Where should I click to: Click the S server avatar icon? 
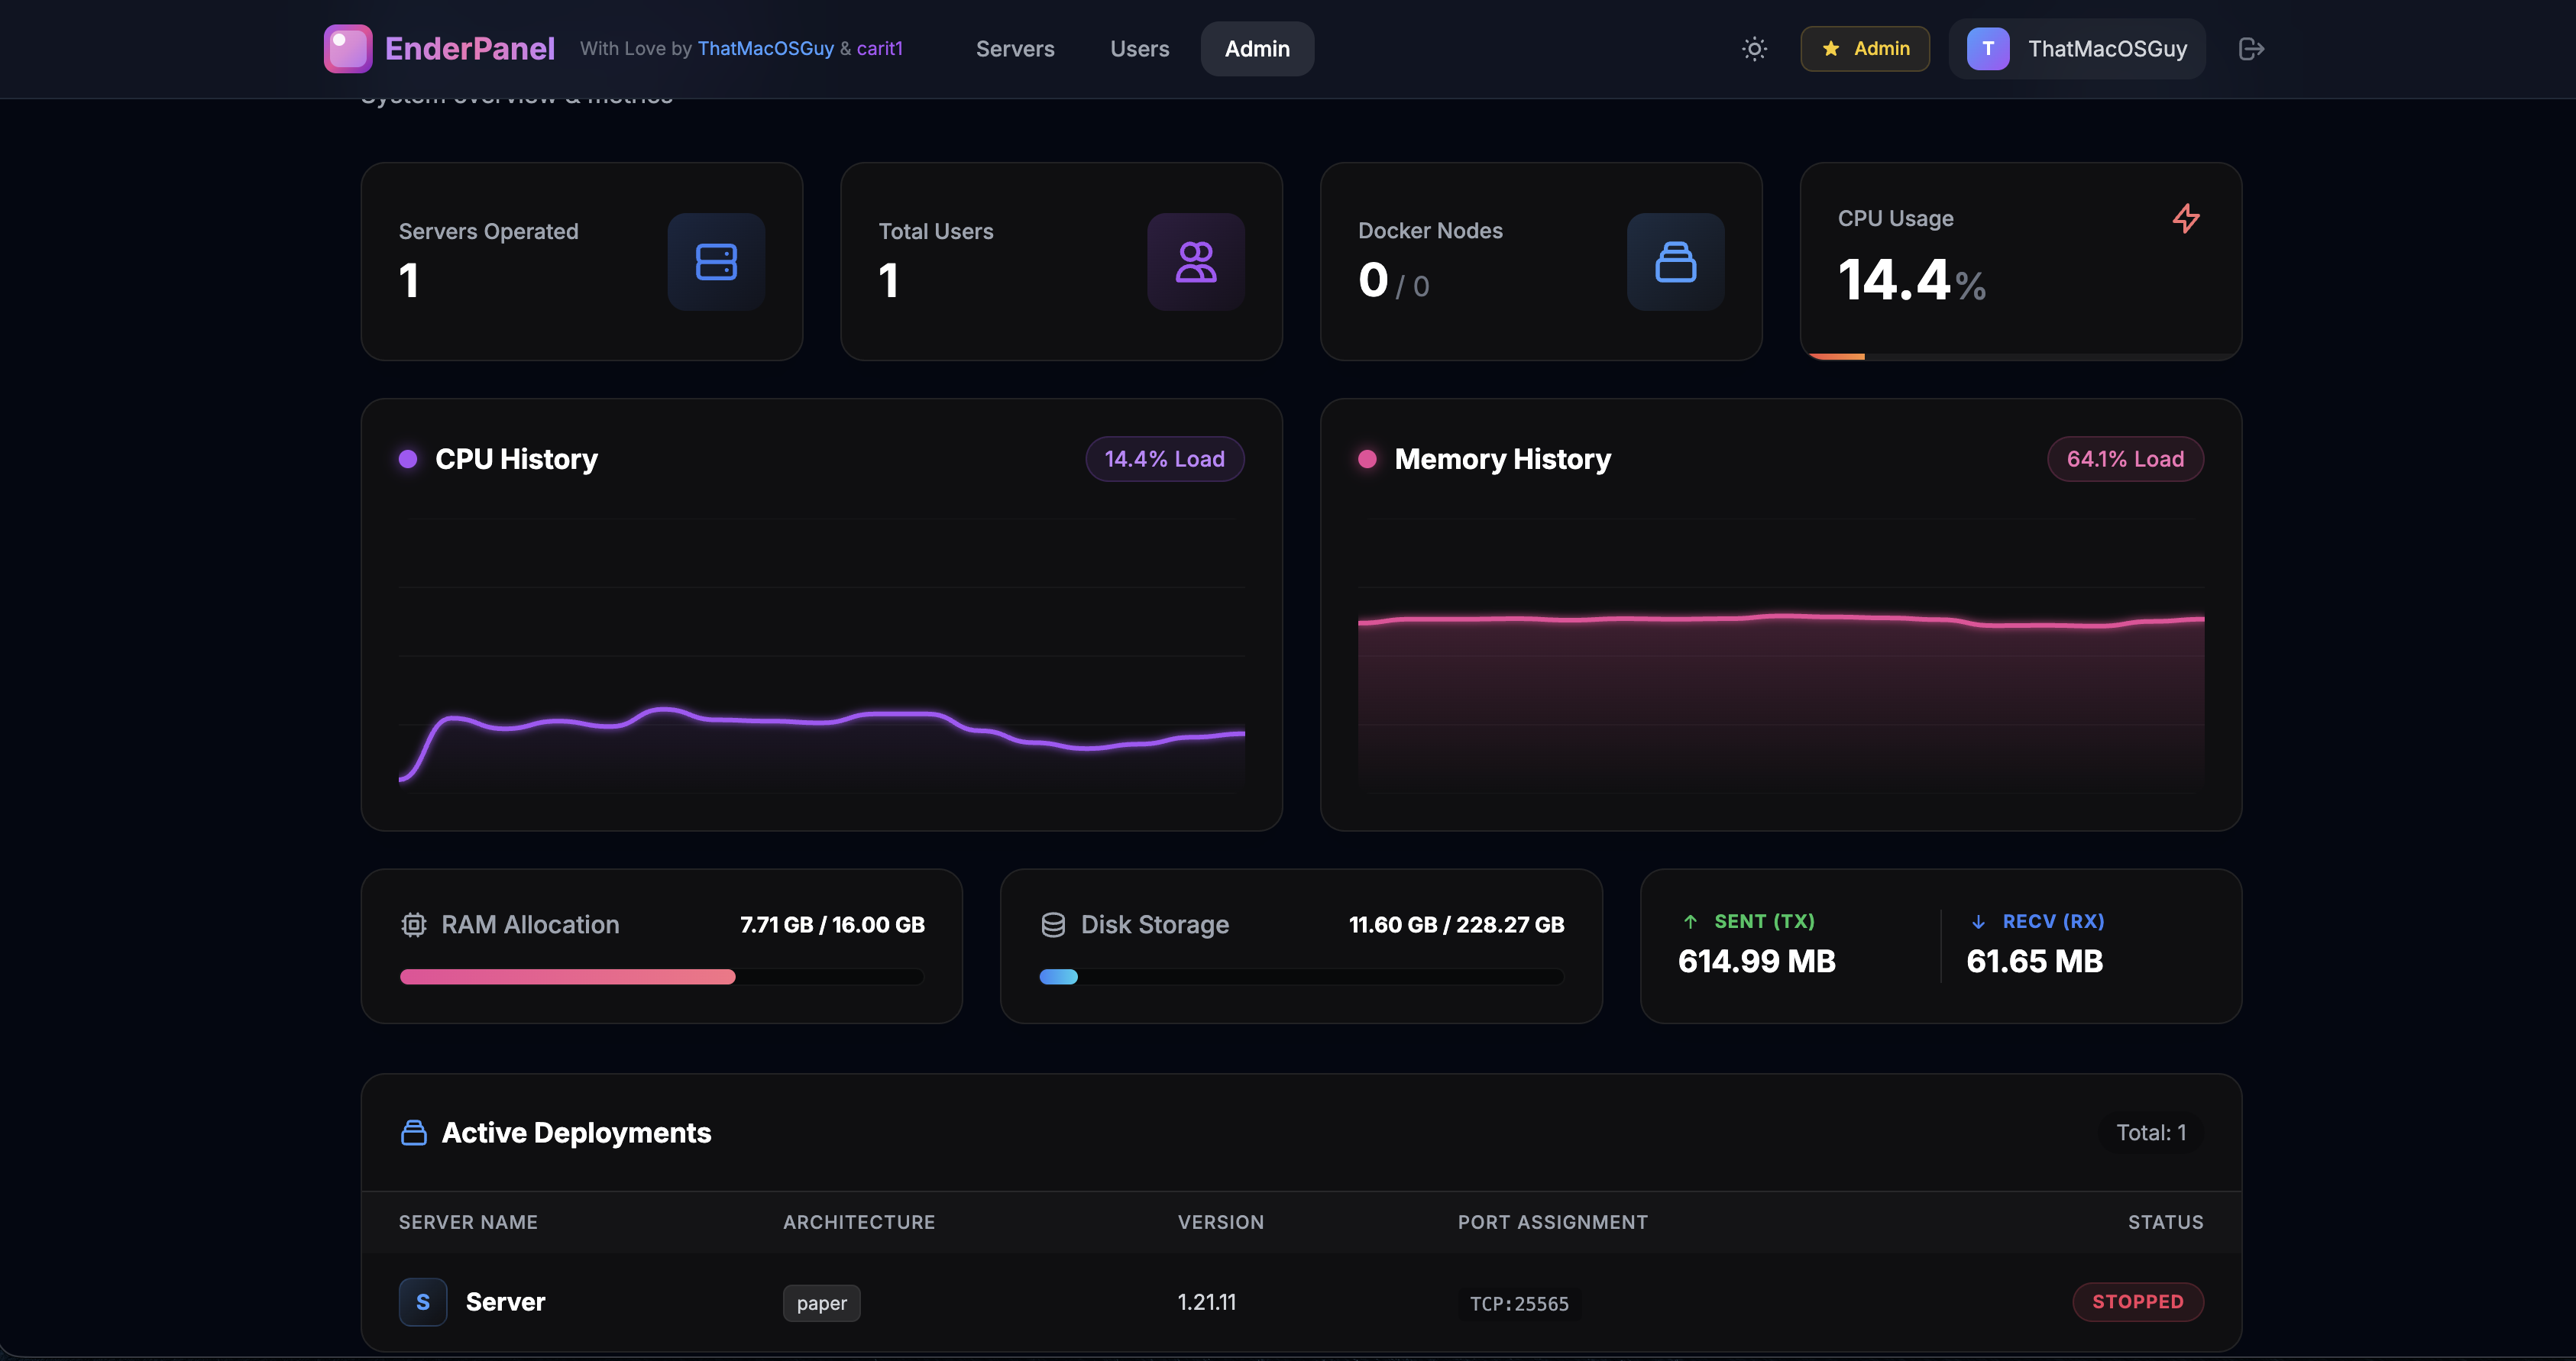423,1302
